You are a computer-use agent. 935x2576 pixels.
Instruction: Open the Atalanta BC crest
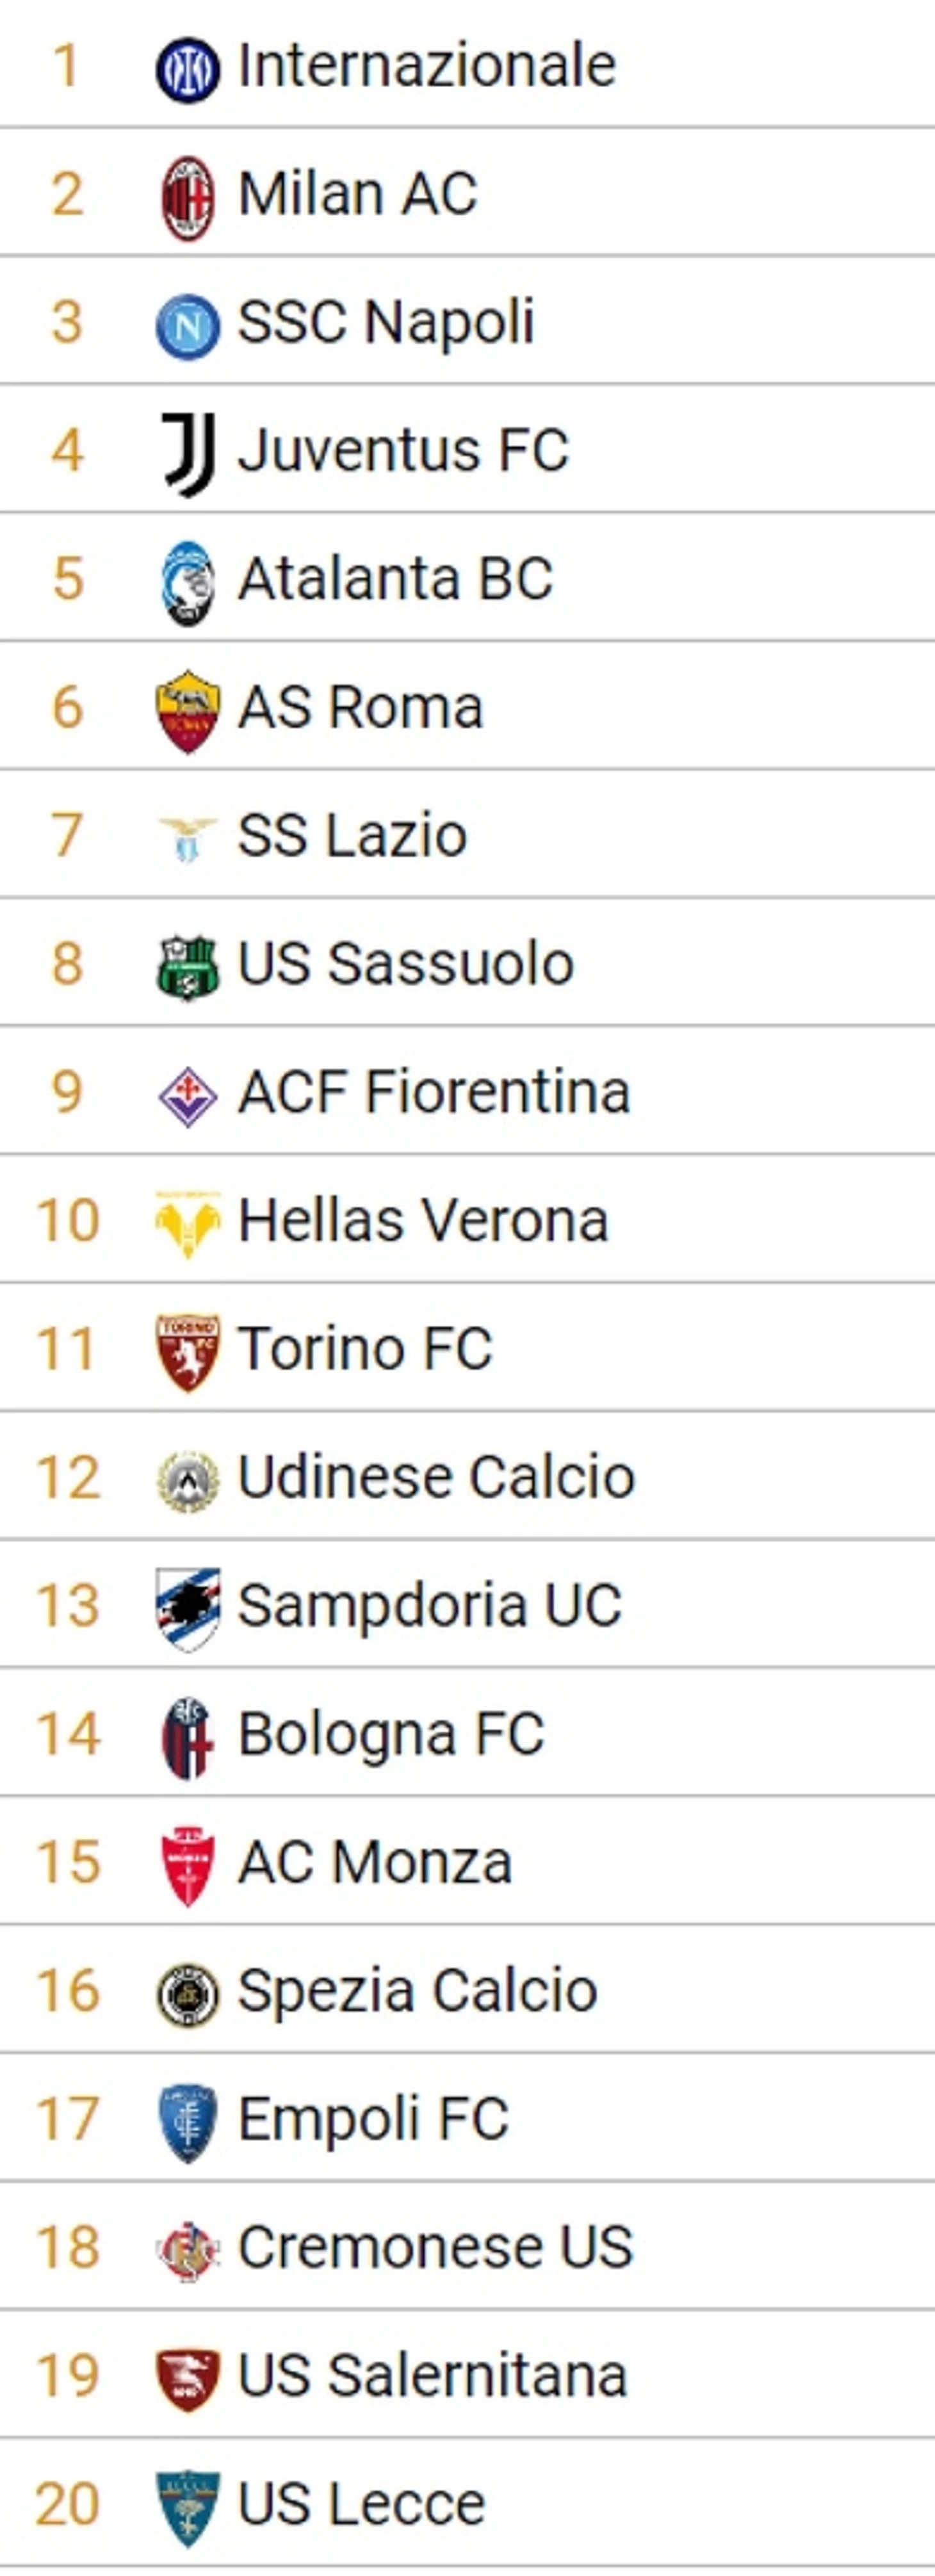point(187,582)
